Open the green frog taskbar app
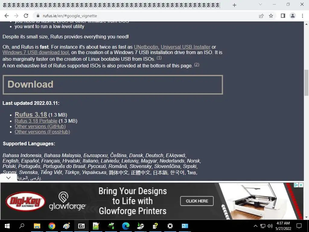This screenshot has height=232, width=309. click(111, 226)
